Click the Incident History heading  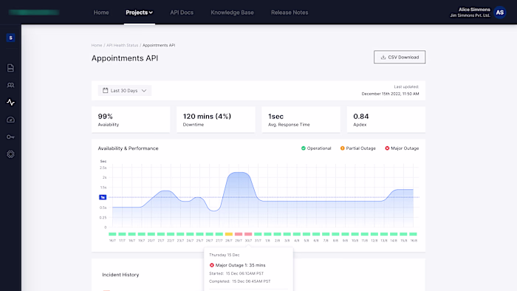pyautogui.click(x=120, y=275)
